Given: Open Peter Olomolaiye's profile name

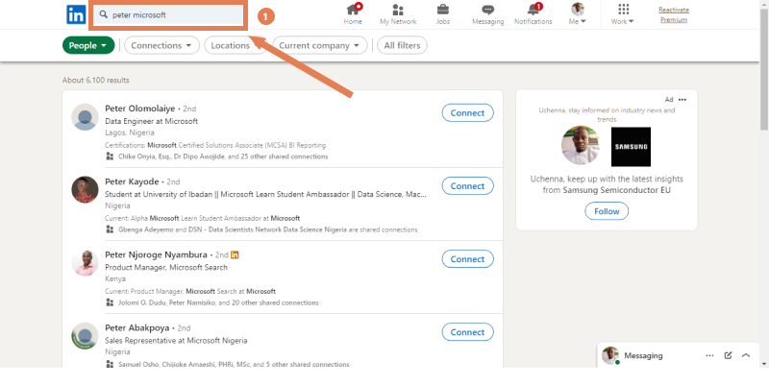Looking at the screenshot, I should [x=139, y=108].
